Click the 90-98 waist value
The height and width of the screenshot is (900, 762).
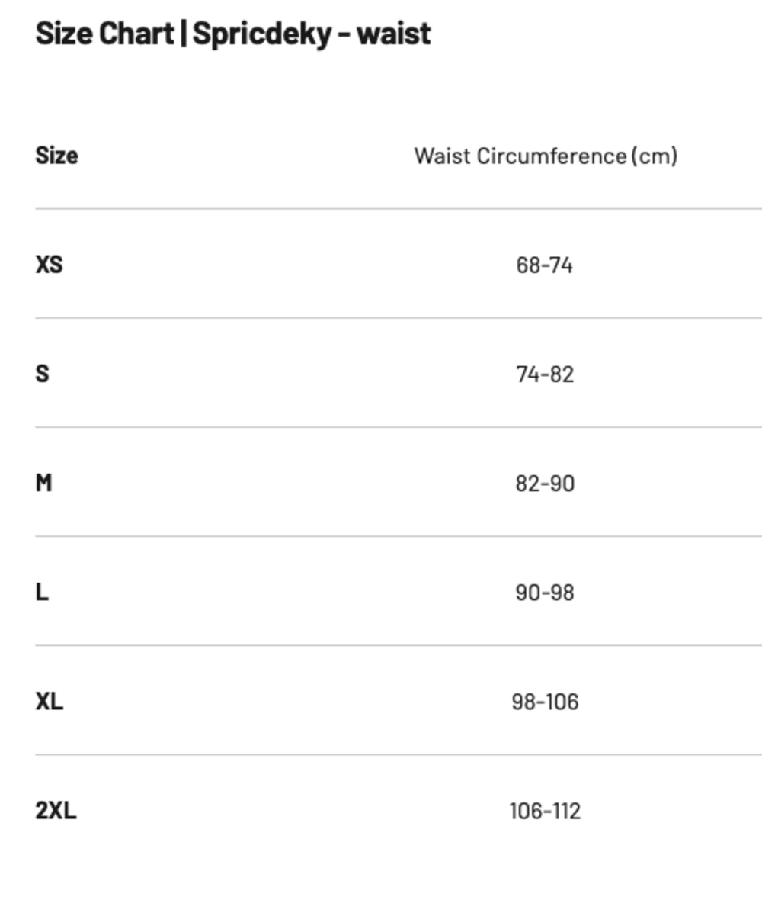(x=544, y=593)
